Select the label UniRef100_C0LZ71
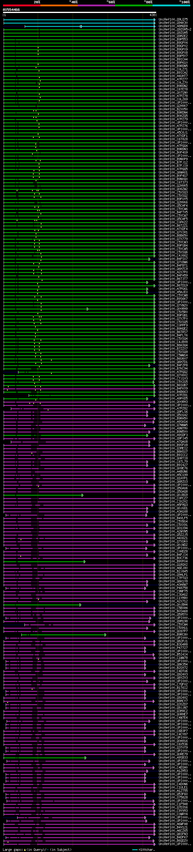Viewport: 193px width, 852px height. coord(173,69)
